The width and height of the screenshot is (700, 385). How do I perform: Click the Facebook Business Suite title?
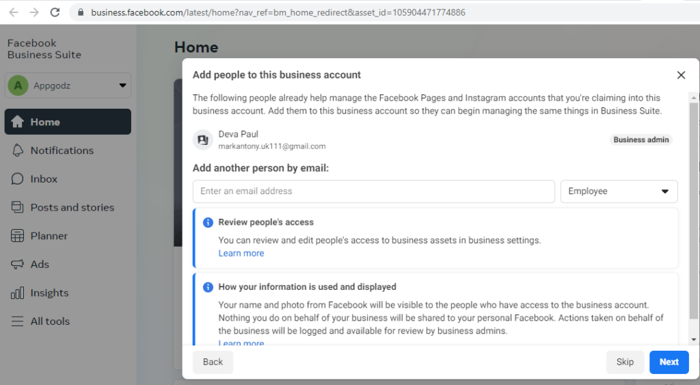[44, 49]
